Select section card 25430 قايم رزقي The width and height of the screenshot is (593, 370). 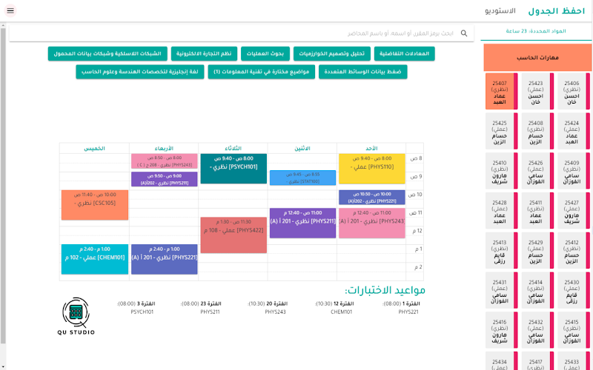pos(573,291)
